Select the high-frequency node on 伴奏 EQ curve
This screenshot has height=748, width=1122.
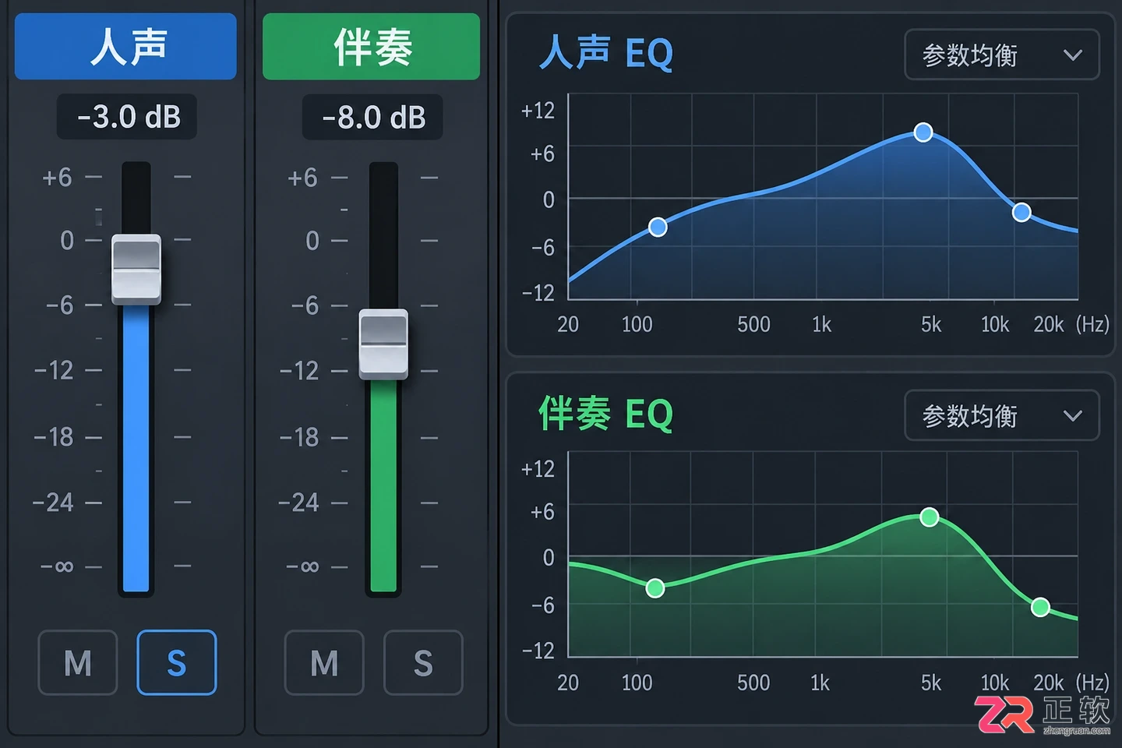tap(1040, 607)
